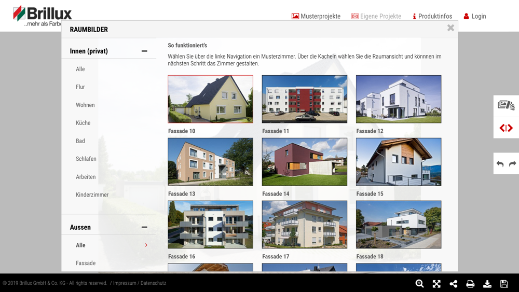
Task: Click the zoom magnifier icon in bottom bar
Action: click(419, 283)
